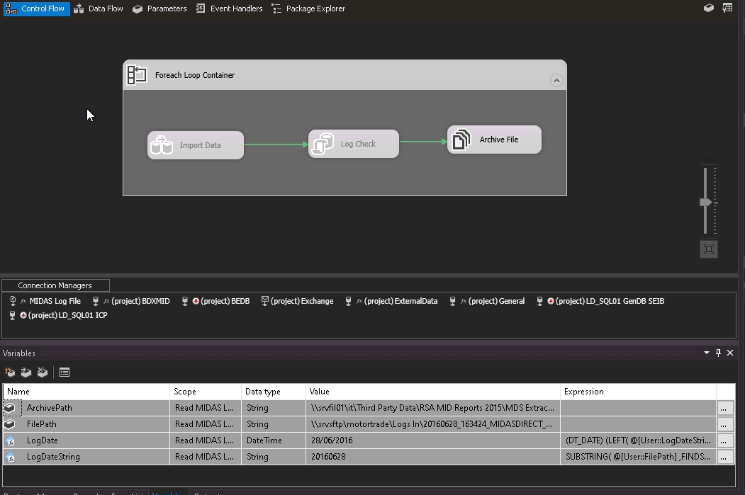This screenshot has width=745, height=495.
Task: Select (project) LD_SQL01 GenDB SEIB connection
Action: (600, 301)
